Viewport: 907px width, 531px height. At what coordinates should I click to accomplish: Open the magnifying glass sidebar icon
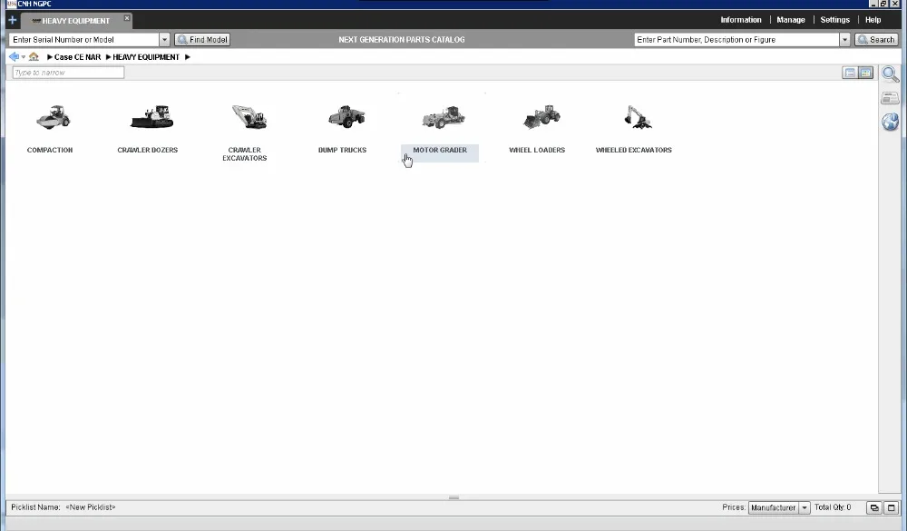(891, 74)
